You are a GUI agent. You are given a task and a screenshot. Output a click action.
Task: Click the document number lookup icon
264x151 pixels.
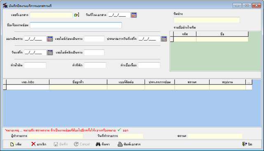[77, 15]
